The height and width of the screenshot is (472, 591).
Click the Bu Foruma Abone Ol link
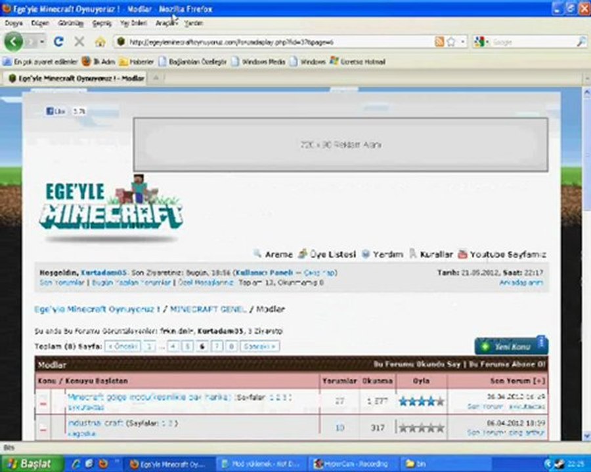[x=507, y=364]
